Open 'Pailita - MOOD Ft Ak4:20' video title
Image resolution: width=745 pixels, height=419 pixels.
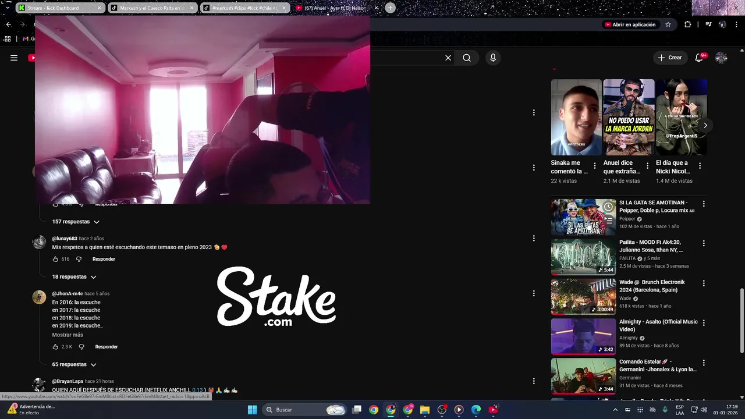point(650,246)
